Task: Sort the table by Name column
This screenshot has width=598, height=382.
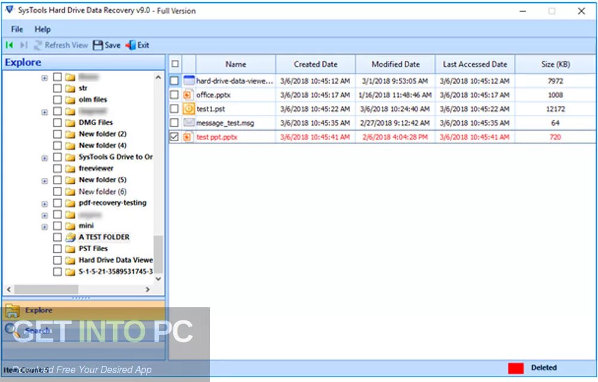Action: (x=235, y=64)
